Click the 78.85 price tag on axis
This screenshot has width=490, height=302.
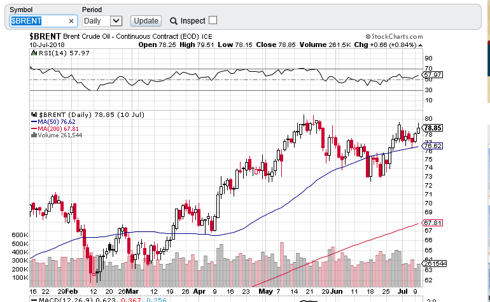point(432,128)
